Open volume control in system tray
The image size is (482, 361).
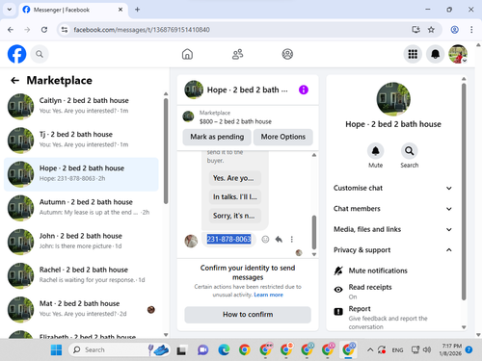pos(427,349)
